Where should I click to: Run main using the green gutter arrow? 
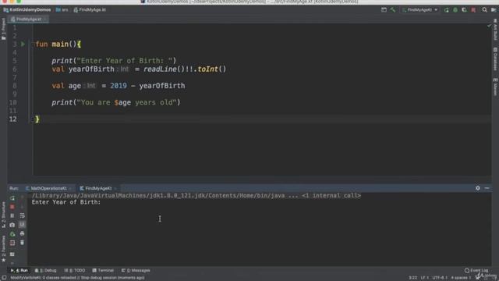point(23,44)
